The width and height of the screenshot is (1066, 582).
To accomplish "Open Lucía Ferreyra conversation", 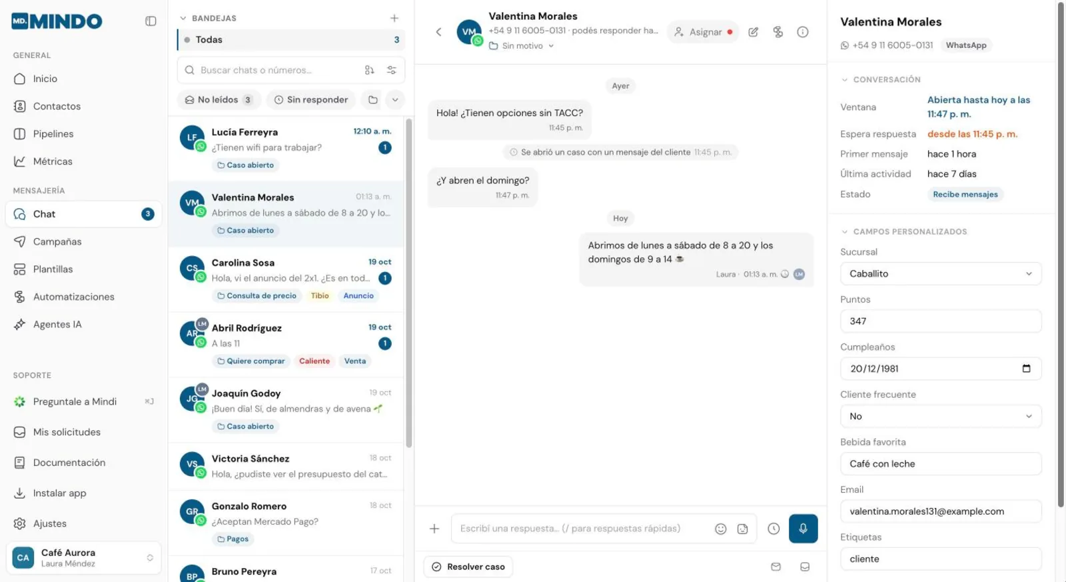I will click(286, 149).
